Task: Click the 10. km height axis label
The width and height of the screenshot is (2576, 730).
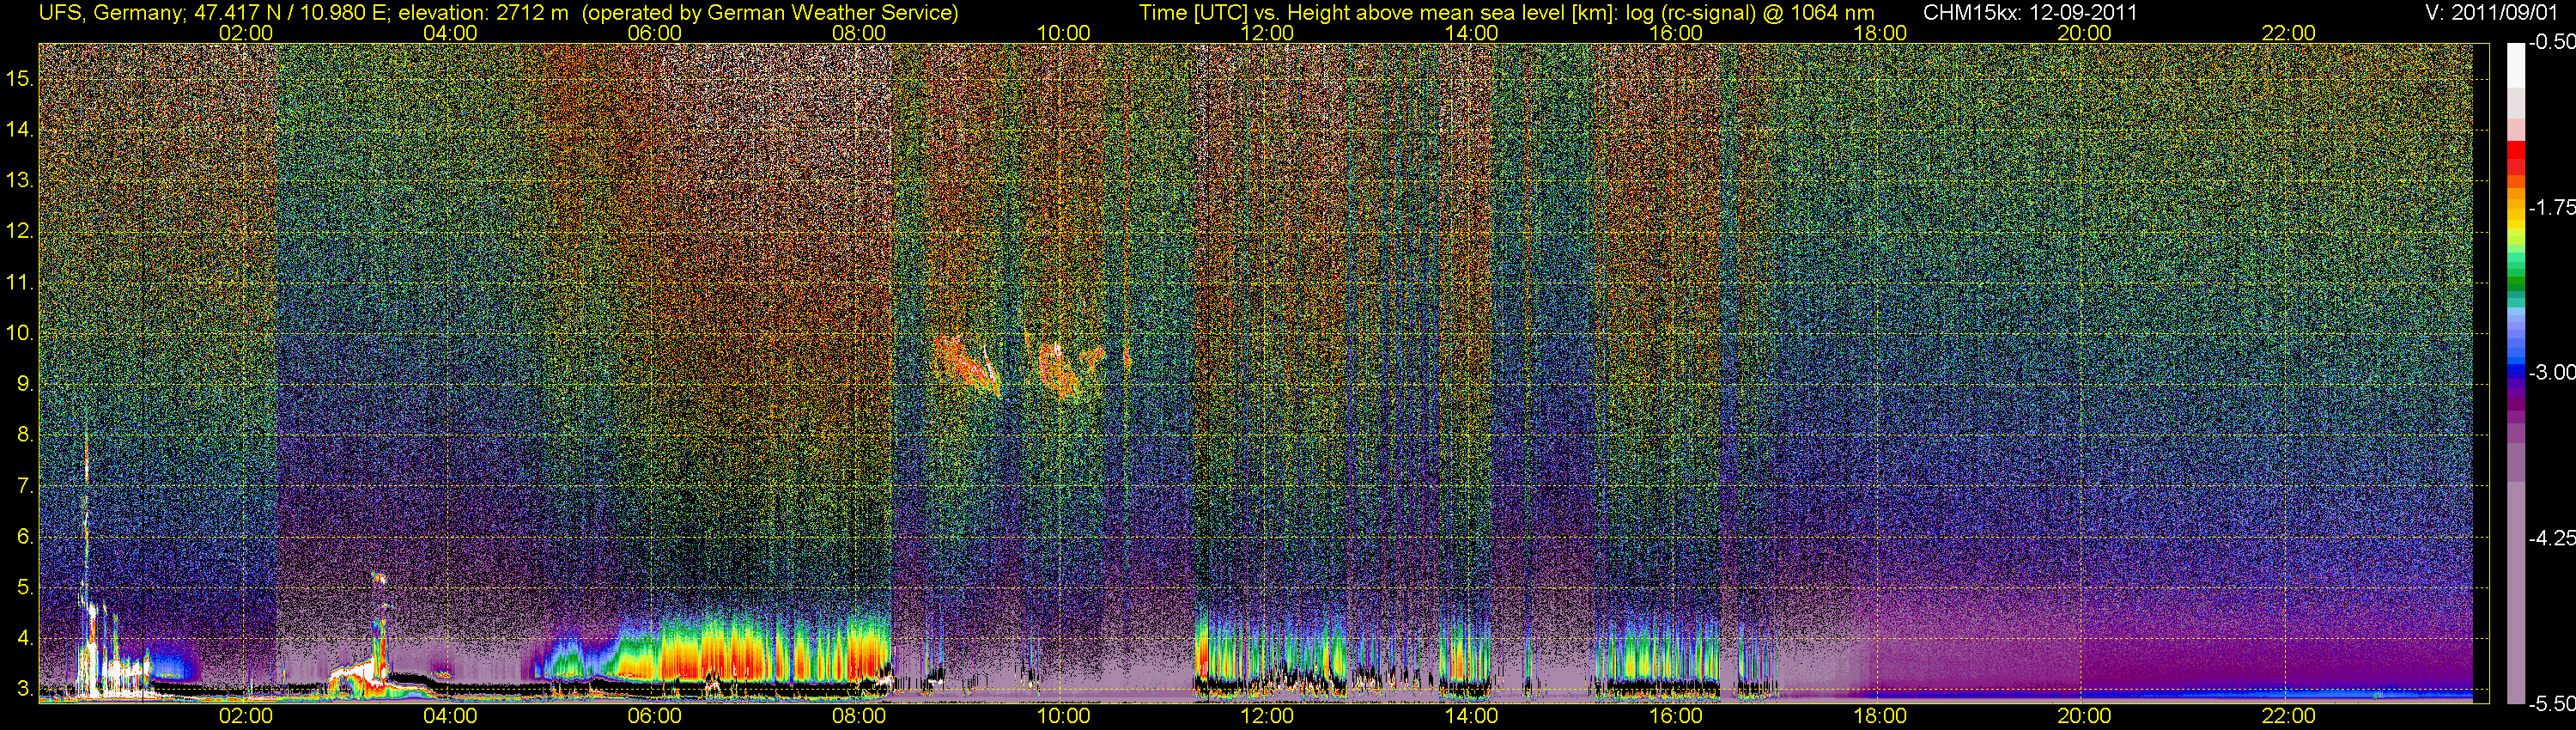Action: point(19,332)
